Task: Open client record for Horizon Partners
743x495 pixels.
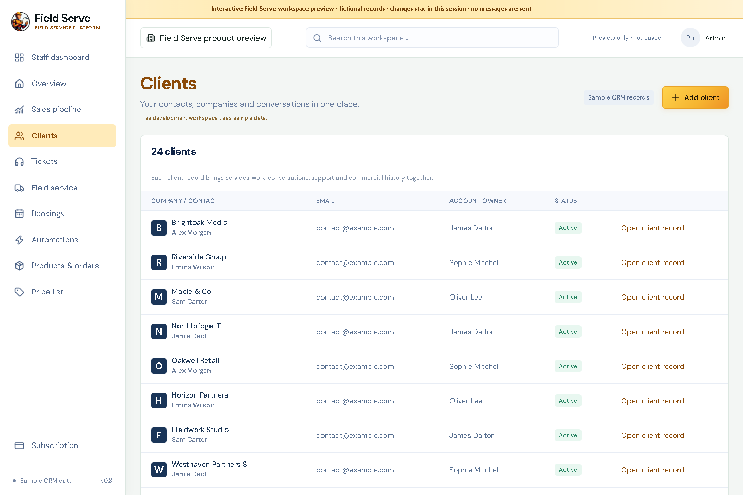Action: 652,401
